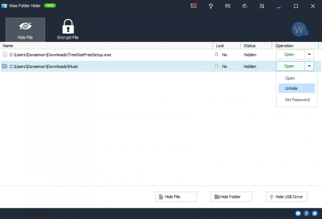This screenshot has height=219, width=322.
Task: Open the email icon in status bar
Action: tap(298, 214)
